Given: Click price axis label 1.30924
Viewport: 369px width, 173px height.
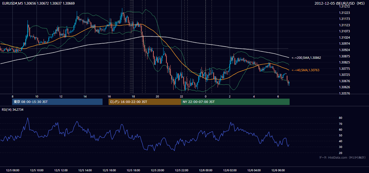Looking at the screenshot, I should [345, 50].
